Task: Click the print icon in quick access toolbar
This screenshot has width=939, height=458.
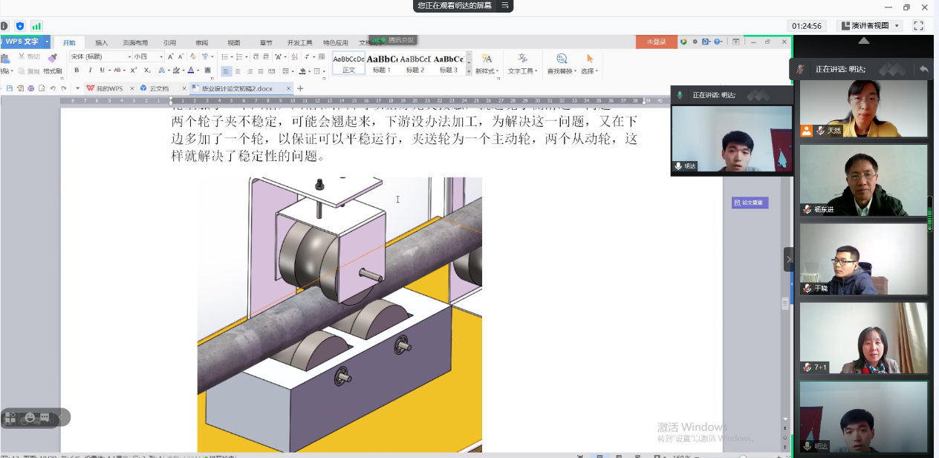Action: click(x=30, y=88)
